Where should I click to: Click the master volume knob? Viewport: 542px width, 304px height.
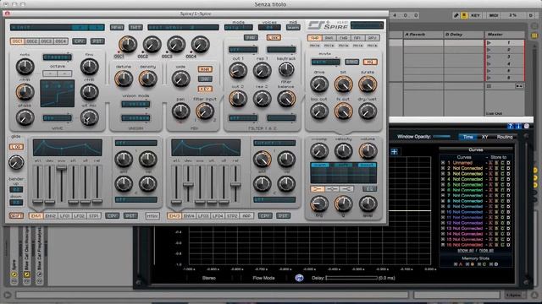(368, 150)
